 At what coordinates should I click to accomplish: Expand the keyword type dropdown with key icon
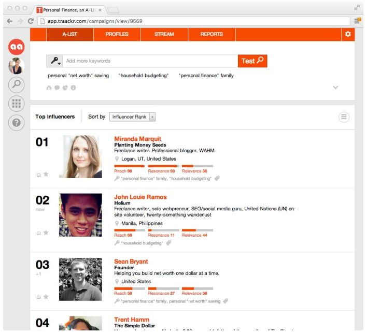coord(55,61)
